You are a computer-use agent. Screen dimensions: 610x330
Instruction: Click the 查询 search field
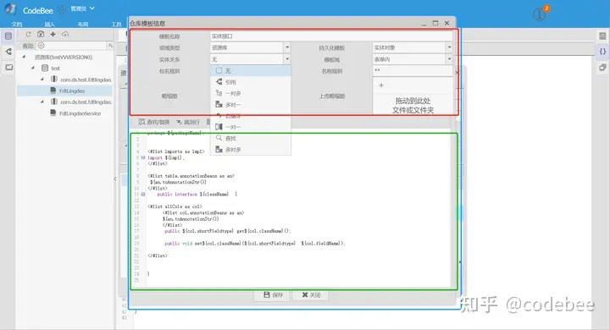point(71,46)
